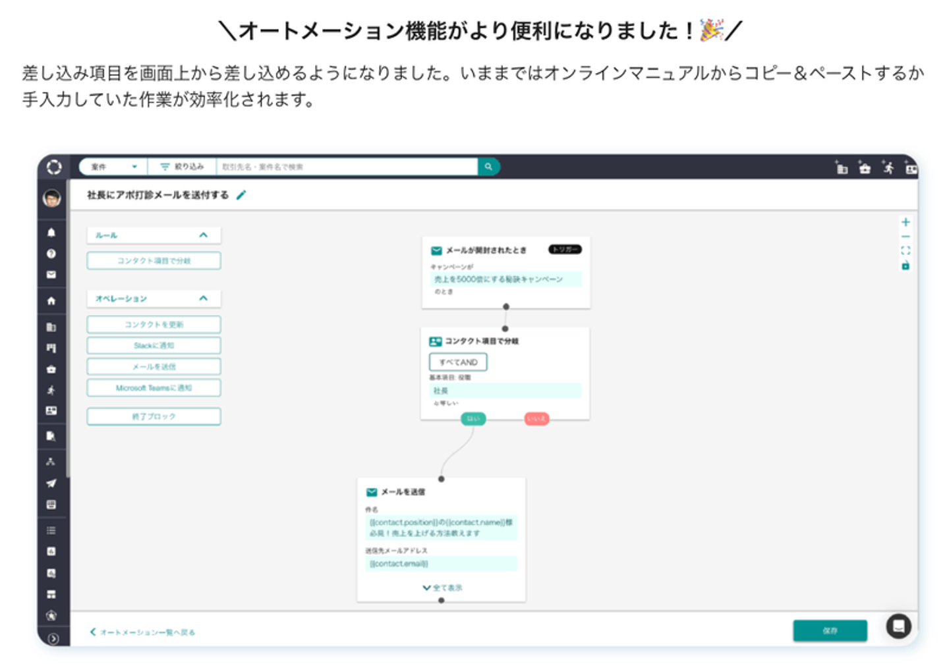The image size is (949, 664).
Task: Open the org-tree automation icon in sidebar
Action: 51,462
